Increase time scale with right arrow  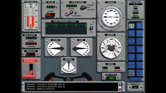(141, 87)
